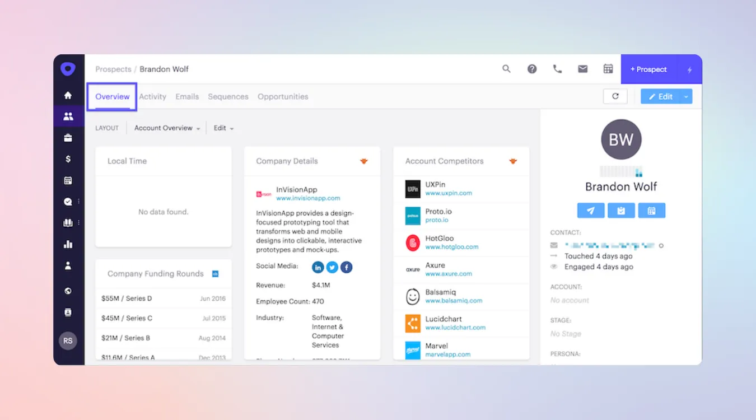Click the + Prospect button

coord(648,69)
